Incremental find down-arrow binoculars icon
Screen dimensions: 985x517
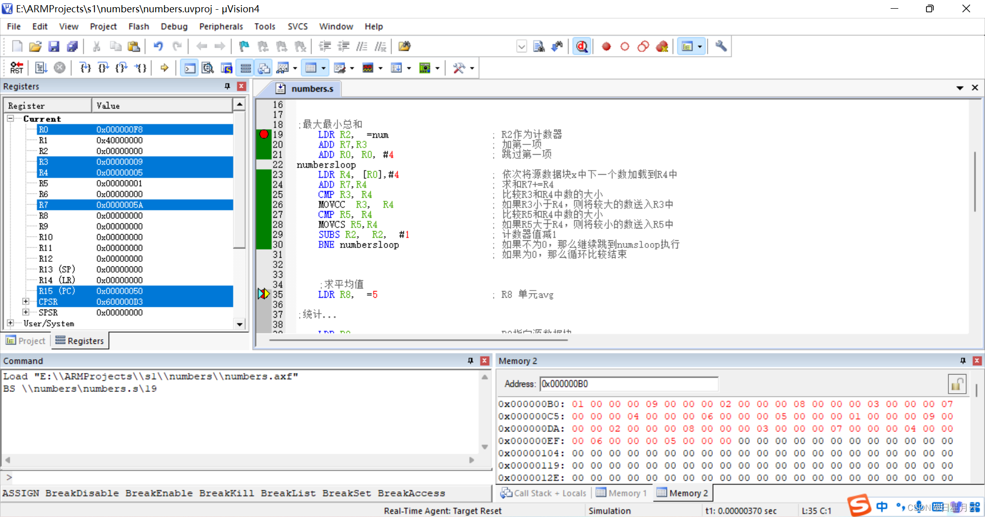pyautogui.click(x=557, y=47)
